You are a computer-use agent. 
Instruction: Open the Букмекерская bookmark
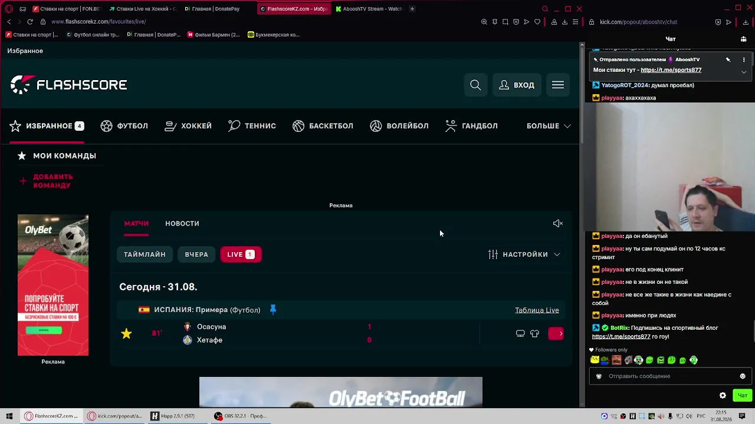point(274,35)
